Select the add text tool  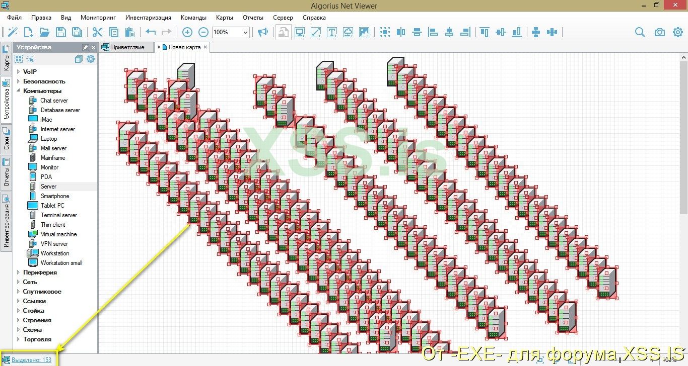[332, 32]
